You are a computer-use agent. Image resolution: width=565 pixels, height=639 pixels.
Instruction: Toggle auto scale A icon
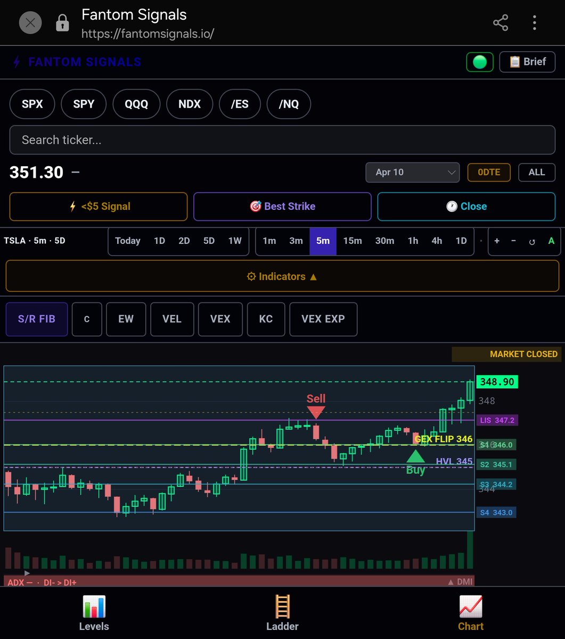click(551, 241)
